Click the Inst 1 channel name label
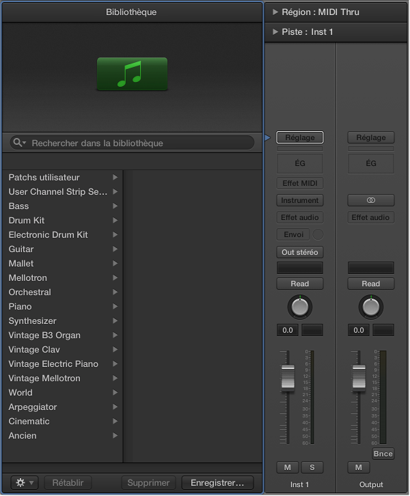Screen dimensions: 410x496 (299, 484)
